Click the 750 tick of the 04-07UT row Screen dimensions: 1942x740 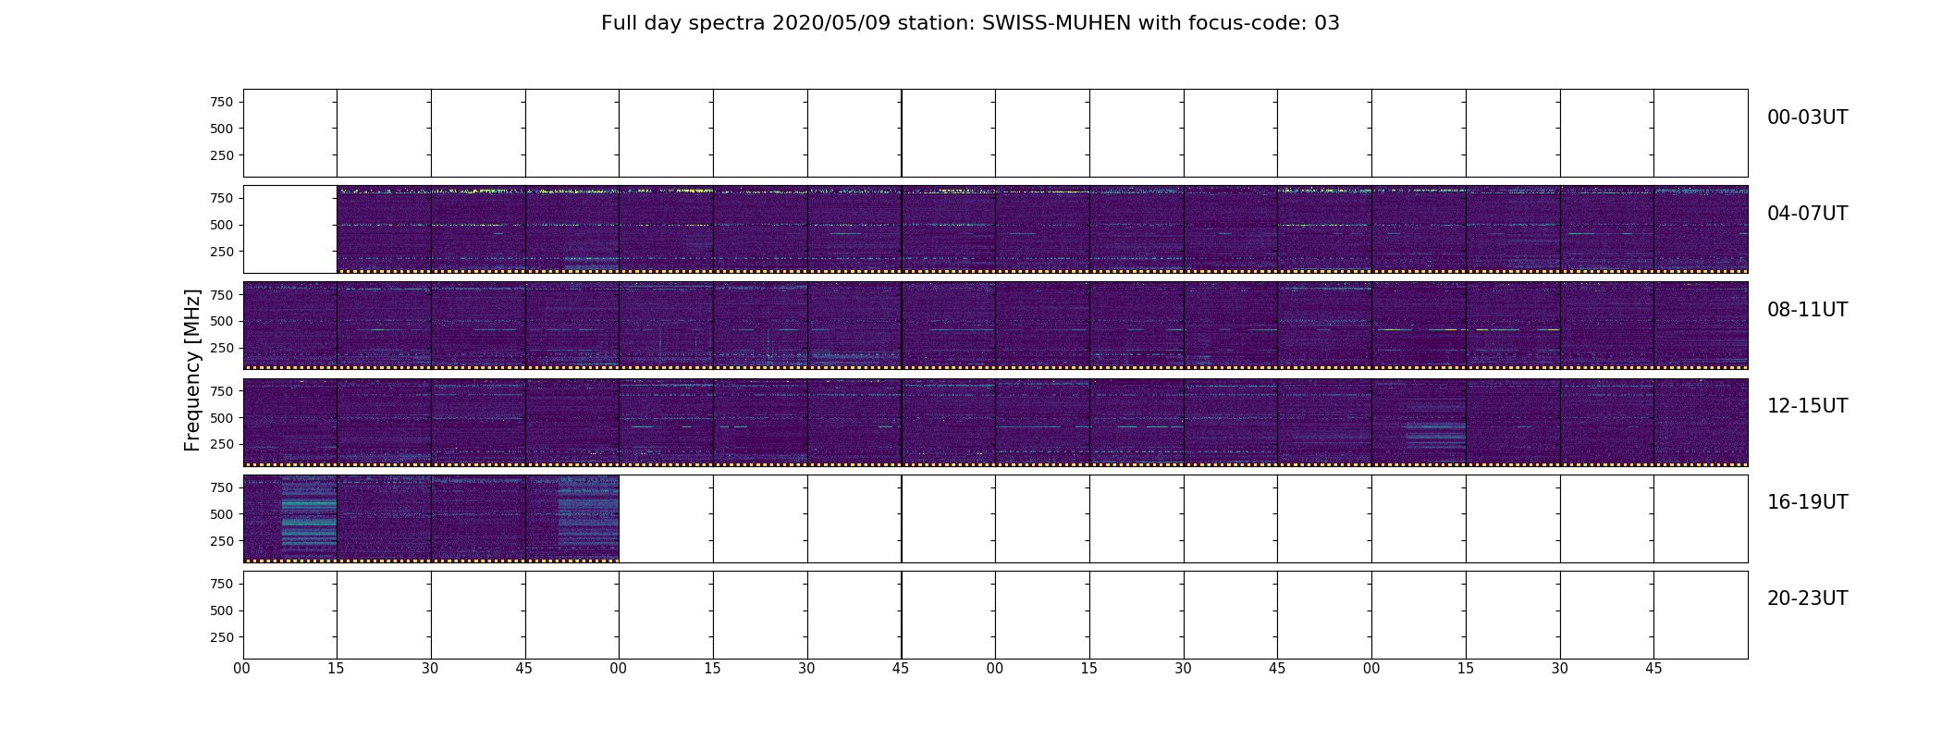(x=222, y=198)
